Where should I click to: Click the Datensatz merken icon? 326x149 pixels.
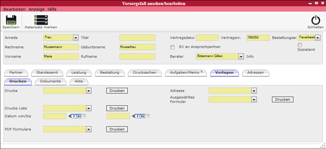41,20
